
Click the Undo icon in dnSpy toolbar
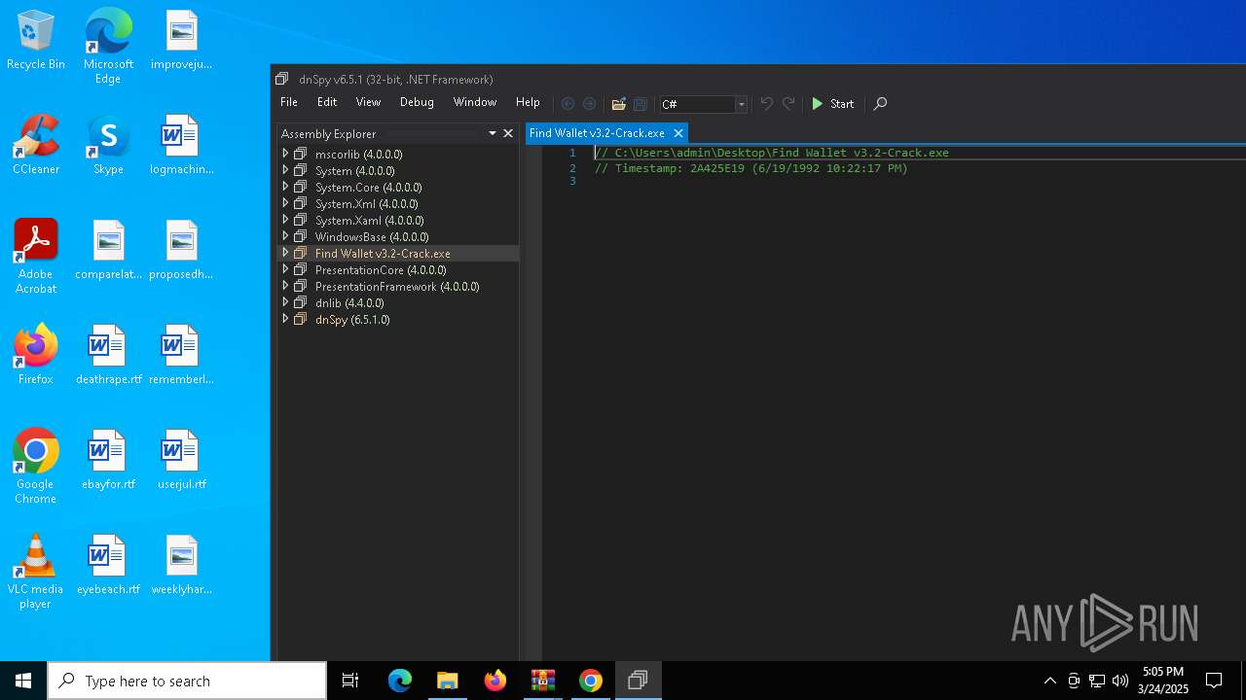[x=766, y=104]
